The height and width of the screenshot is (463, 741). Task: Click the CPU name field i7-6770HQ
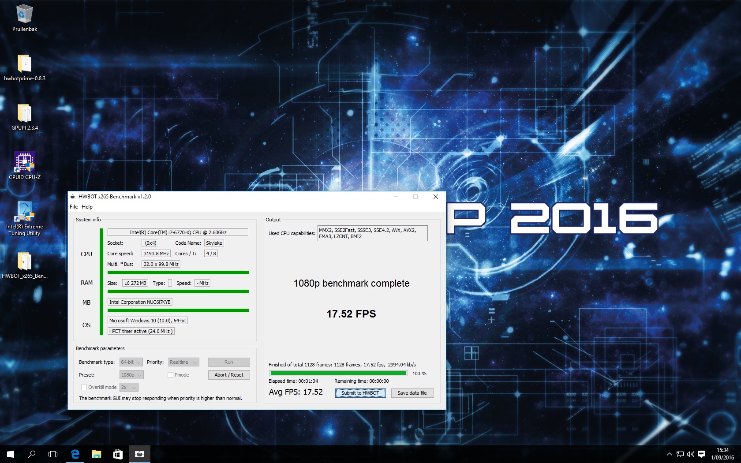[x=178, y=232]
